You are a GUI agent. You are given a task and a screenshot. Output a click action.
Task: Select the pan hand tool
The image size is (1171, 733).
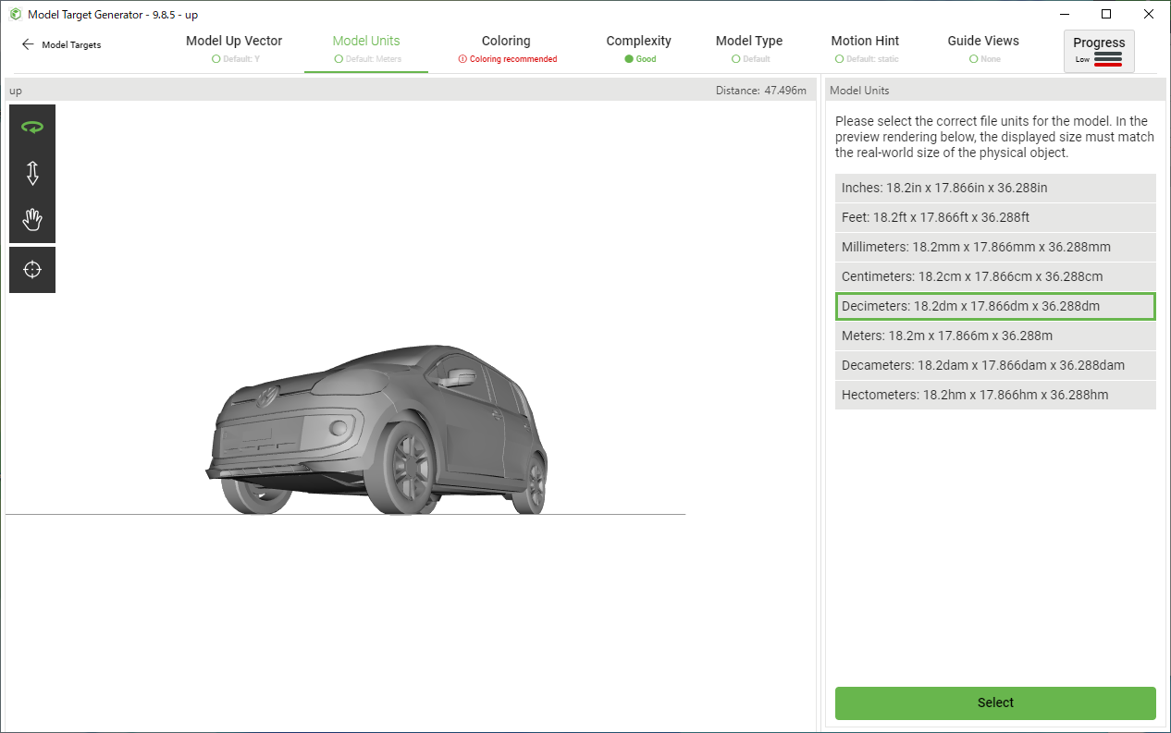click(32, 220)
